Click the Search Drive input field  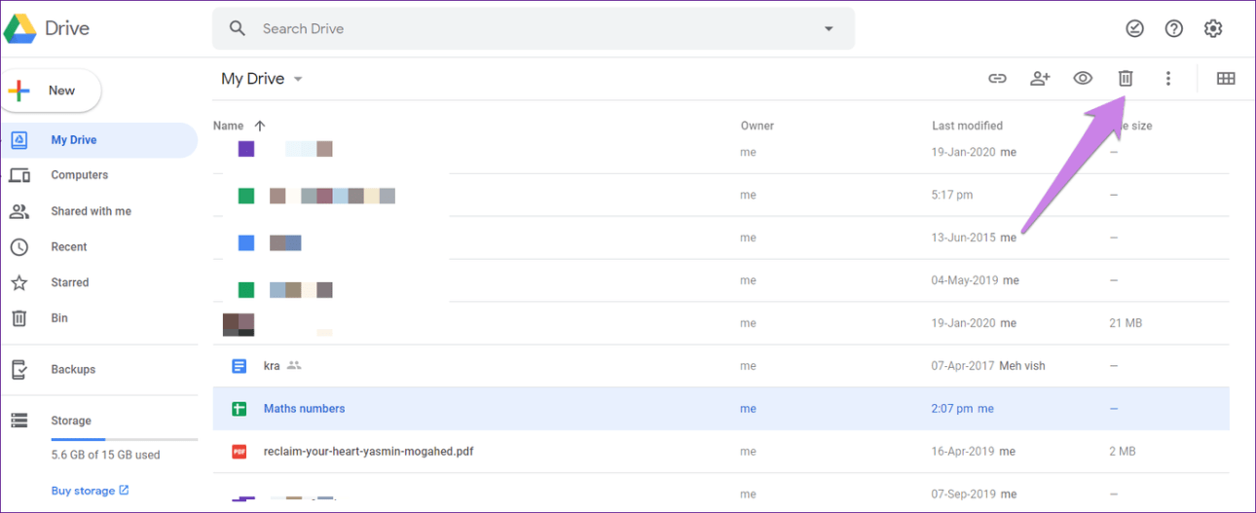526,29
